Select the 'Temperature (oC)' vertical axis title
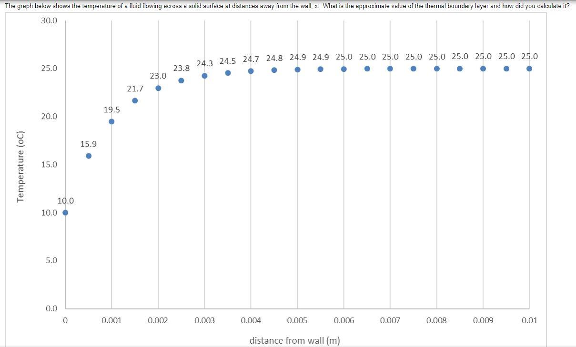 [20, 166]
